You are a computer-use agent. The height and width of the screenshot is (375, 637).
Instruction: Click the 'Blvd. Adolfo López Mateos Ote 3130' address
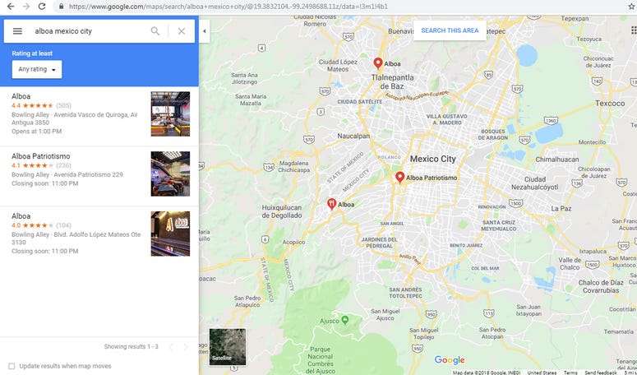point(76,238)
